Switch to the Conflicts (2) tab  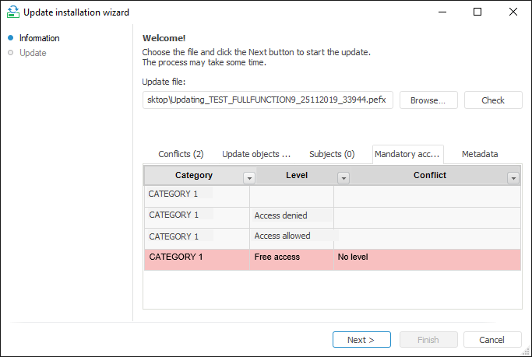[181, 154]
